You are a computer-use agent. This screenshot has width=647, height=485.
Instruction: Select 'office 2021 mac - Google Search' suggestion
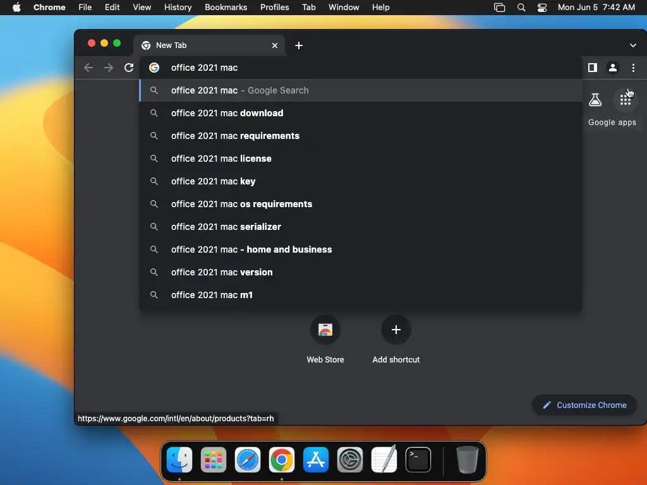point(361,90)
